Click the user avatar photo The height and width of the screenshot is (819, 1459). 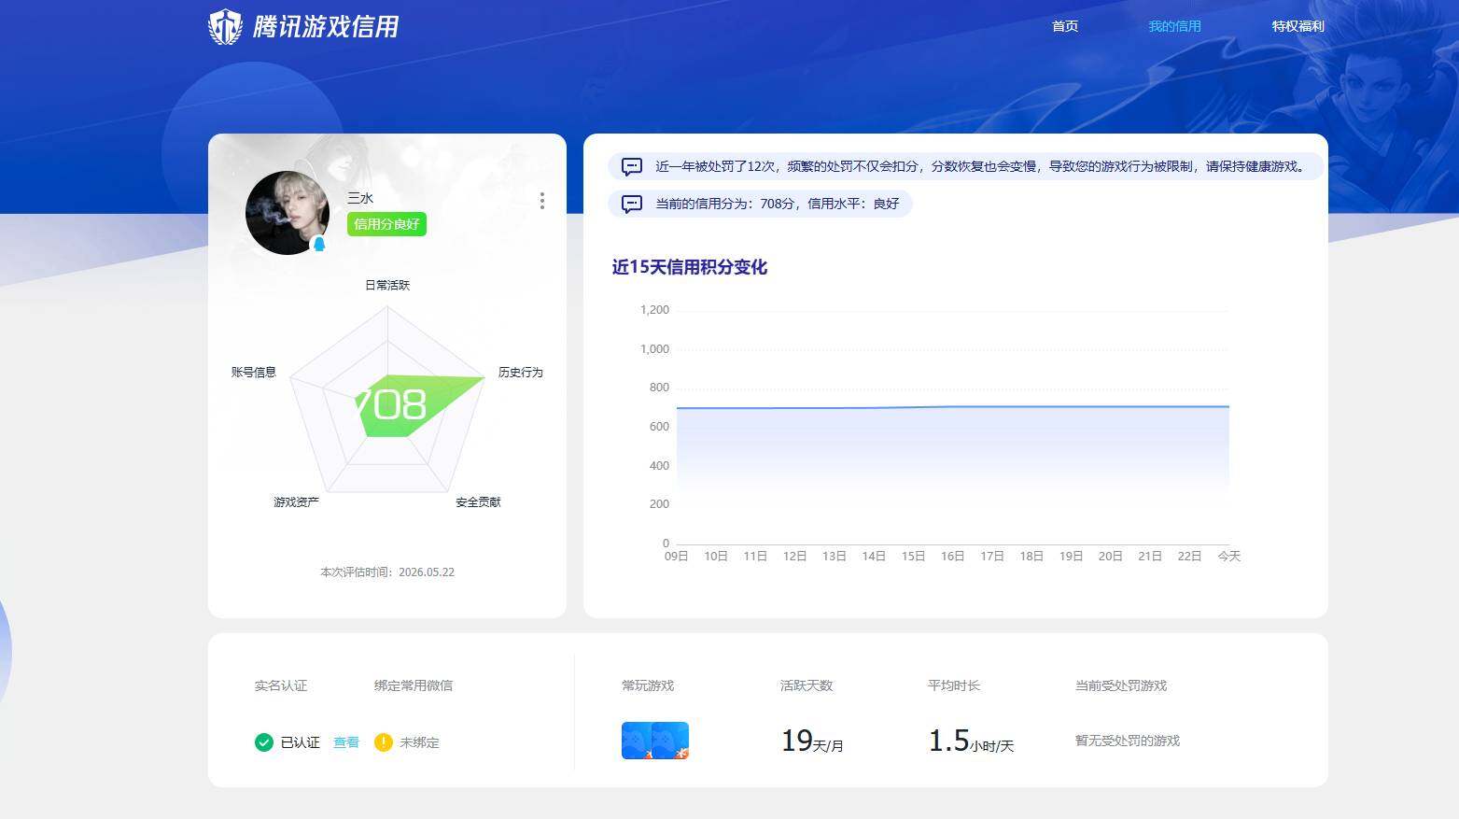pyautogui.click(x=287, y=213)
